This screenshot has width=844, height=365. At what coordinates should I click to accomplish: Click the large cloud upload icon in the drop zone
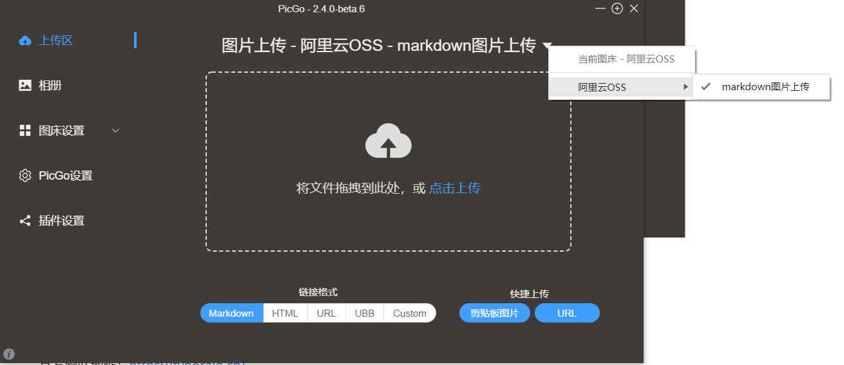point(388,140)
